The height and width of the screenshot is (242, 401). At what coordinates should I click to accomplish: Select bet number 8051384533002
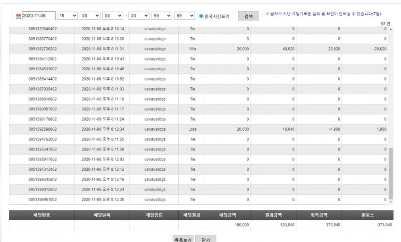[42, 69]
